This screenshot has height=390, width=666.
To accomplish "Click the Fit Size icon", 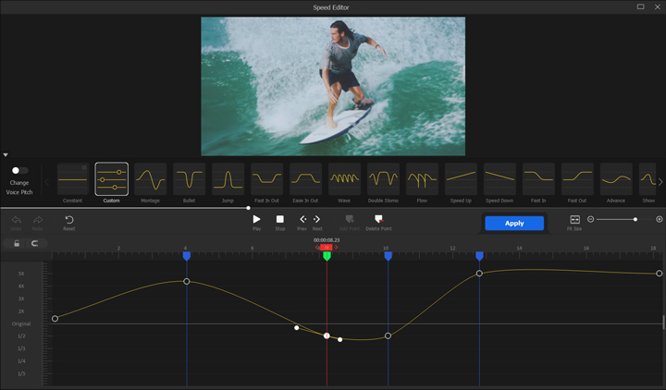I will (x=574, y=220).
